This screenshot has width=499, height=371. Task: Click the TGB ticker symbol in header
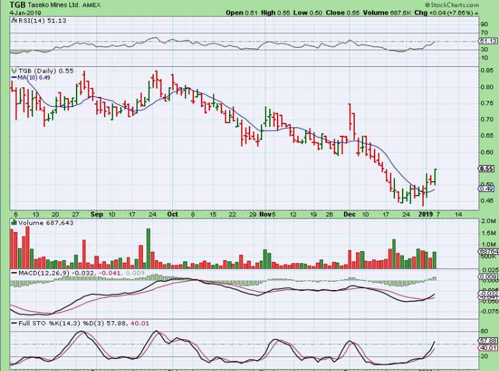(12, 4)
